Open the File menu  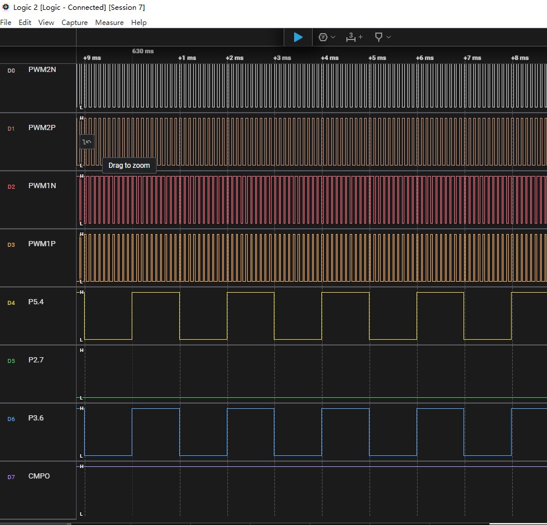click(6, 22)
